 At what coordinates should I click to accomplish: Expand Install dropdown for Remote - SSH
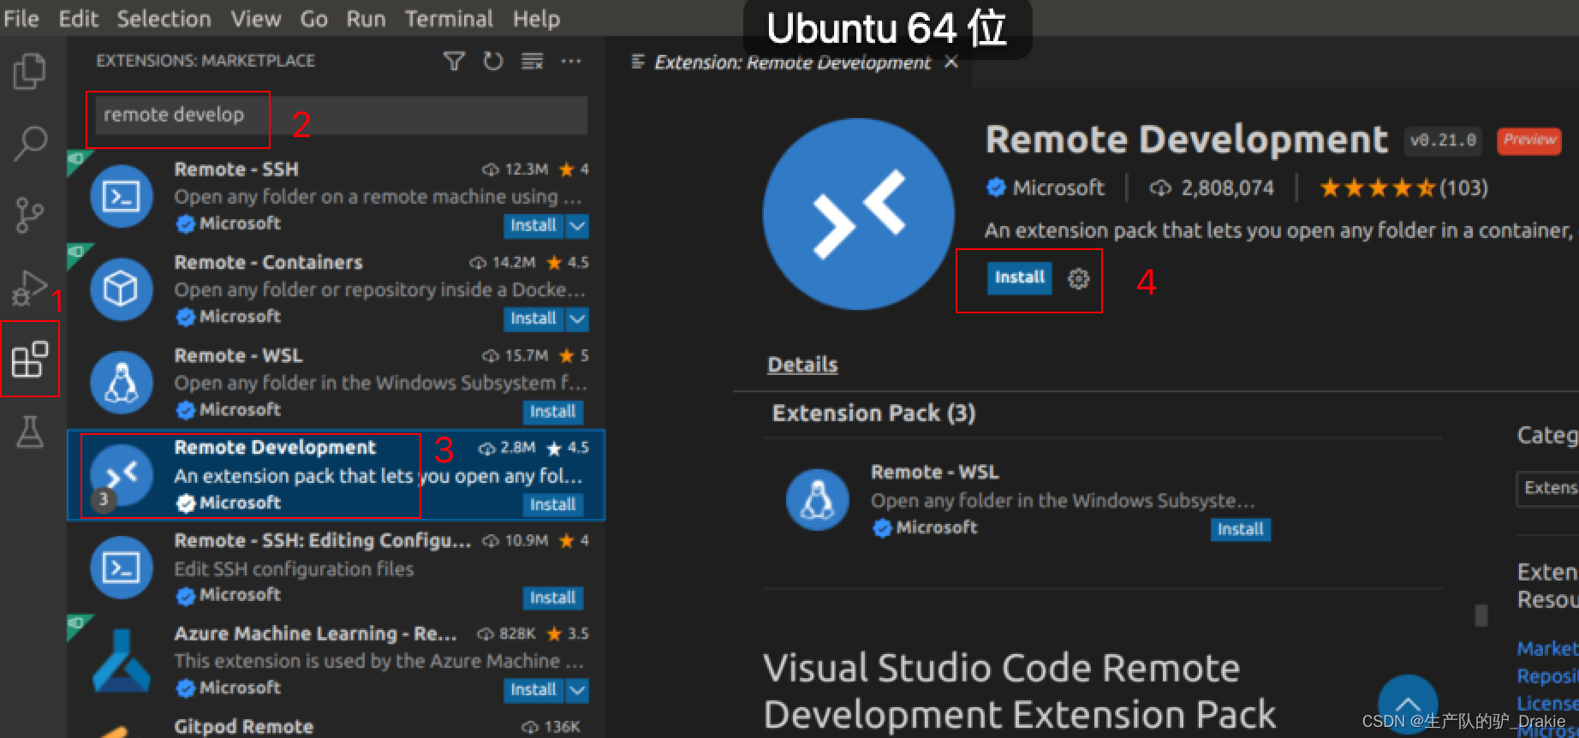[x=578, y=225]
